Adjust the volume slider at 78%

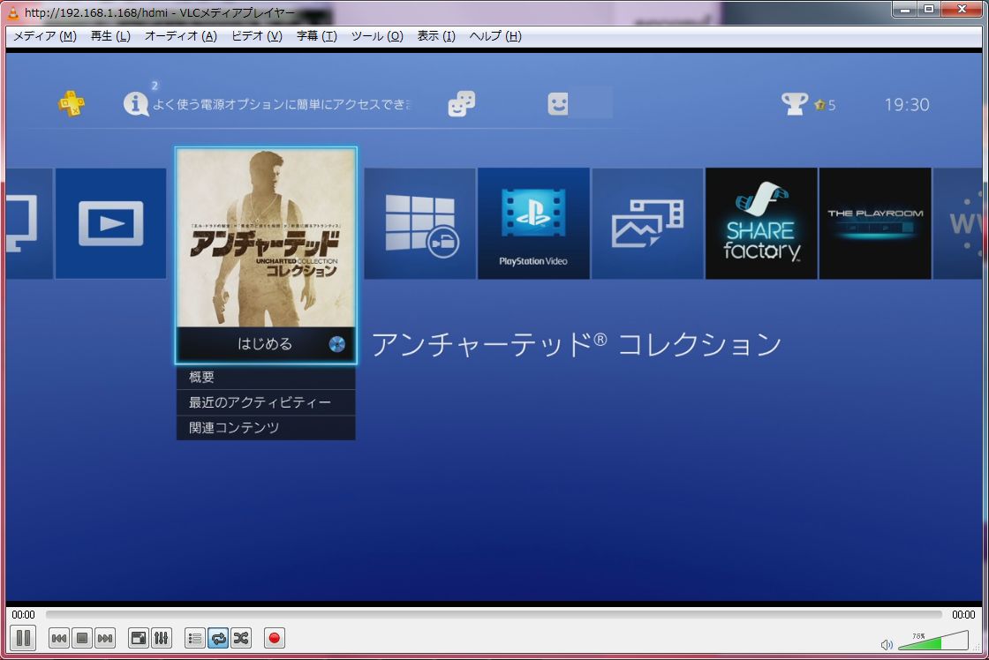pyautogui.click(x=932, y=641)
